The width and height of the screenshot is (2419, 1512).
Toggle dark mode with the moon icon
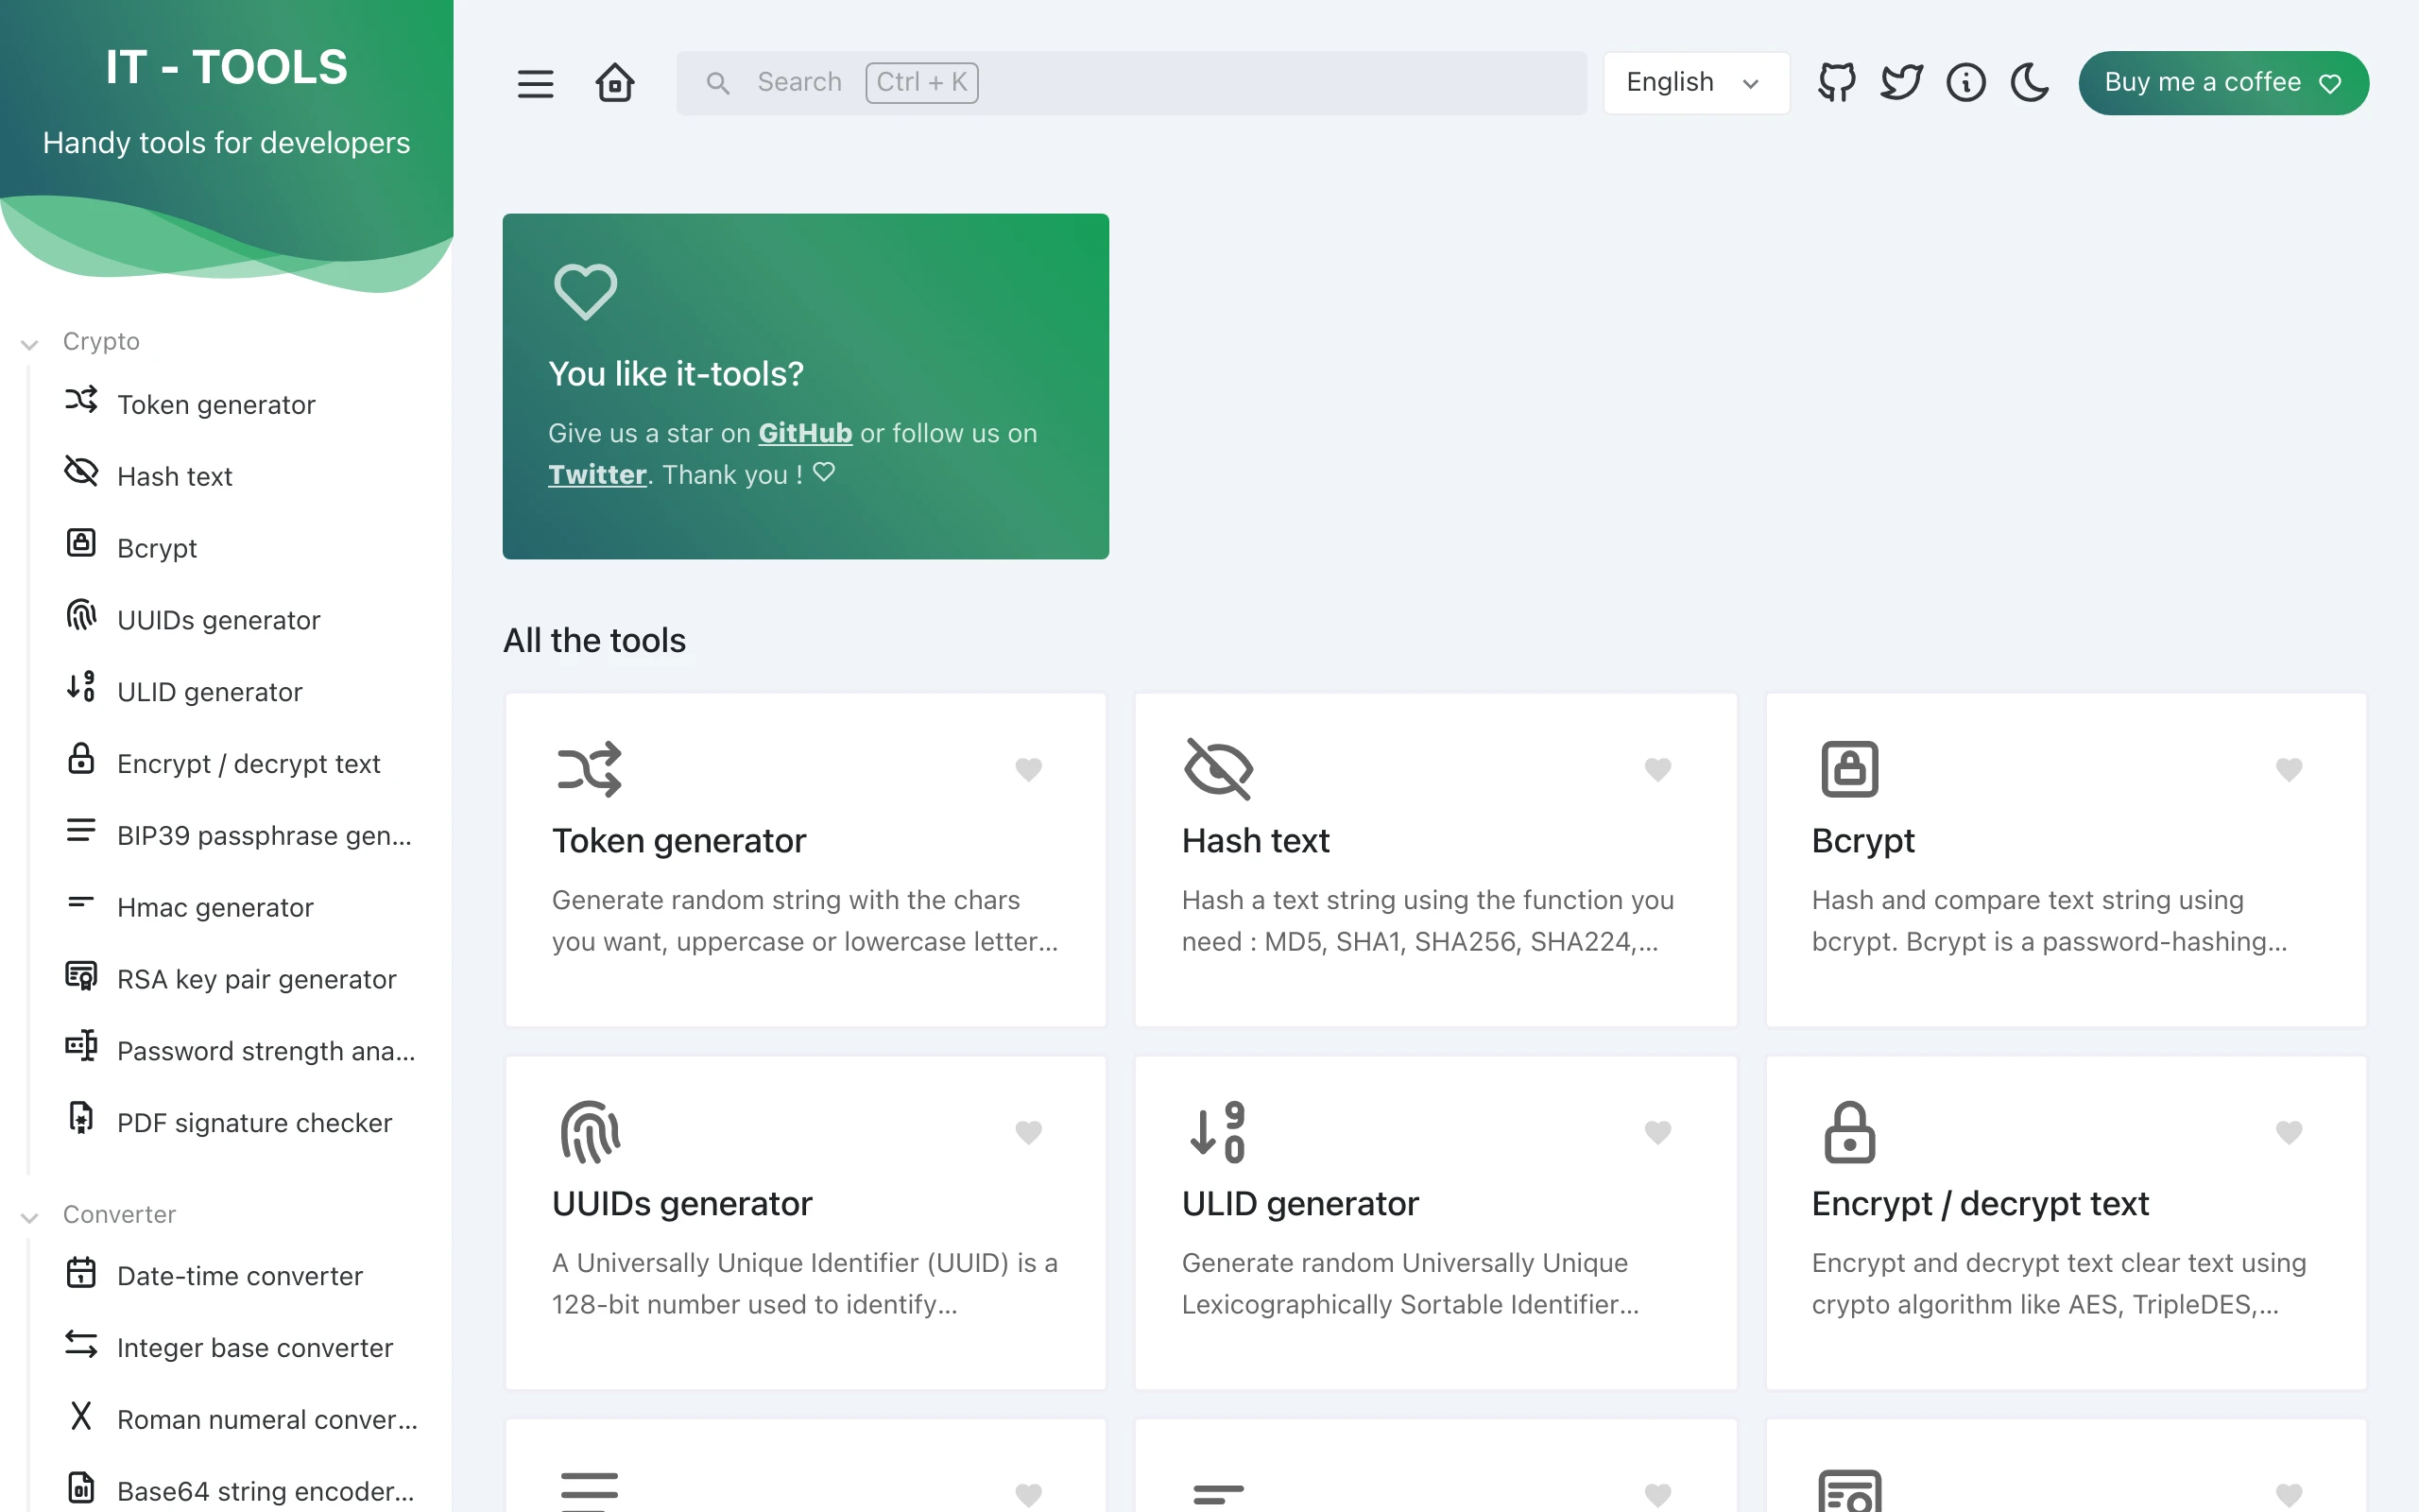pyautogui.click(x=2029, y=83)
